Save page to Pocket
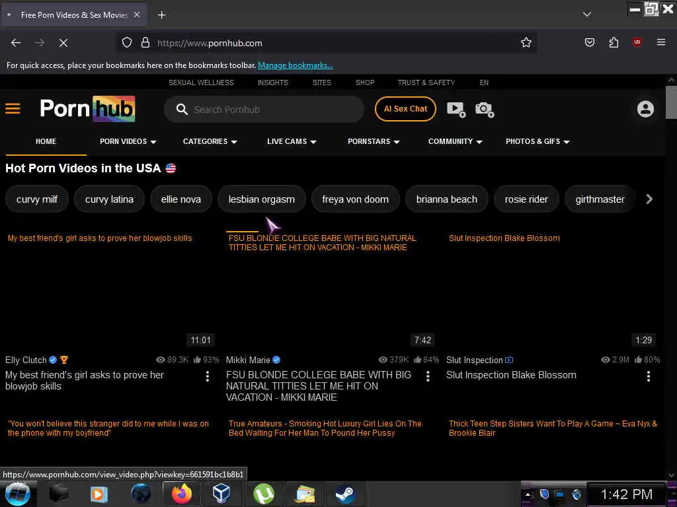The image size is (677, 507). point(589,42)
